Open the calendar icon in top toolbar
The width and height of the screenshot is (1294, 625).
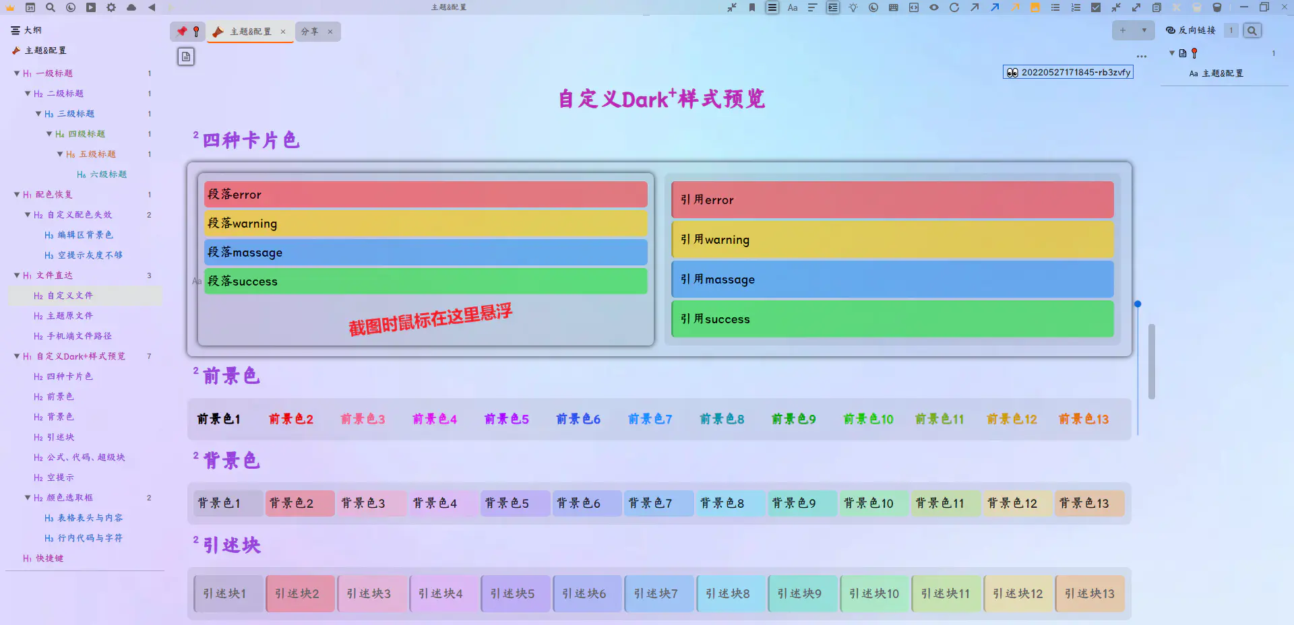[30, 7]
